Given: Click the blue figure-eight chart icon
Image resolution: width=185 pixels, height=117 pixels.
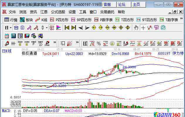Looking at the screenshot, I should point(16,28).
